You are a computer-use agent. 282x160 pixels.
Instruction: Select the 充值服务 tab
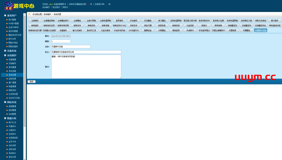coord(63,30)
